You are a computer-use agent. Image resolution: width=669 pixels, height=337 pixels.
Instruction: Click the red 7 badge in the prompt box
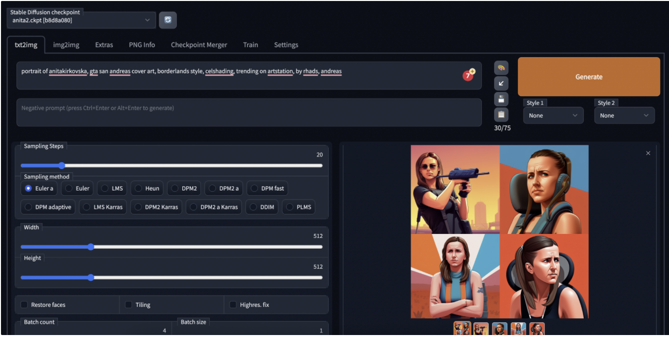pos(468,76)
